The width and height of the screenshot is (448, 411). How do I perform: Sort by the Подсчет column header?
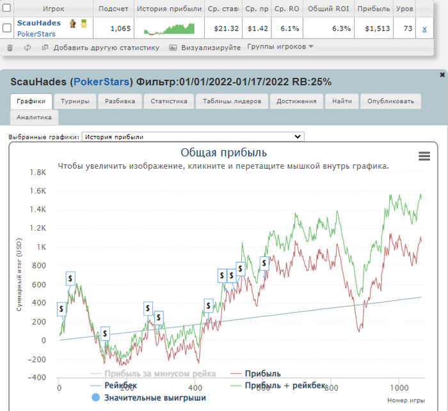tap(113, 8)
